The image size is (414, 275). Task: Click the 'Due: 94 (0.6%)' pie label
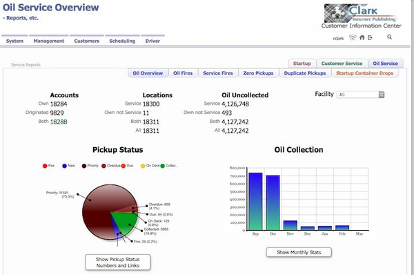click(161, 214)
